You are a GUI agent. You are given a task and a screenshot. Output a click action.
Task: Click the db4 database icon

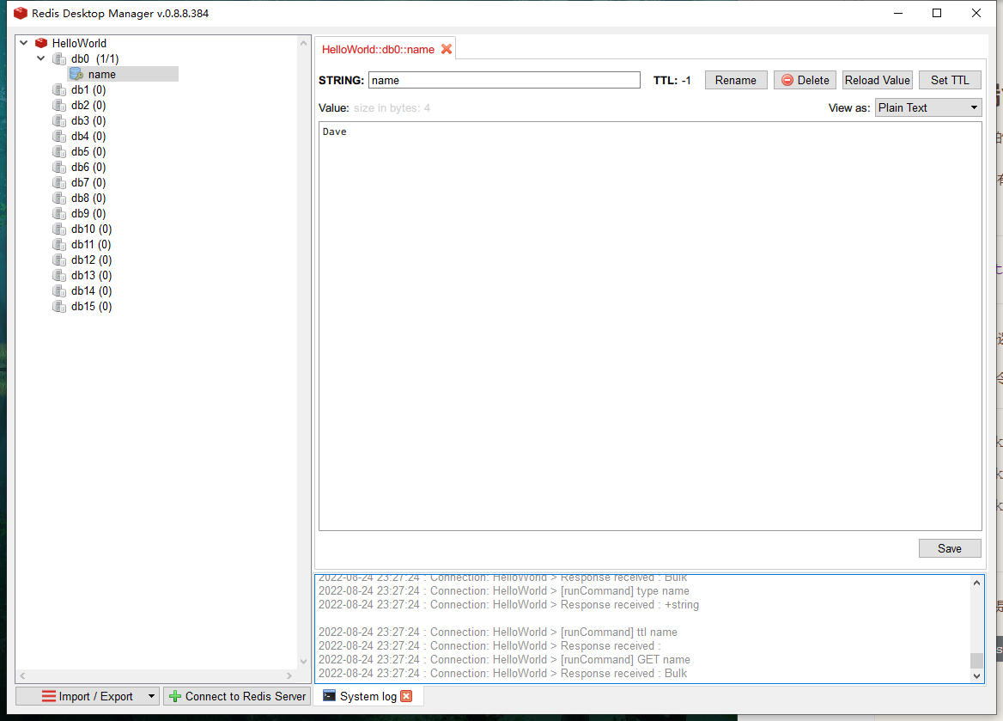(59, 136)
